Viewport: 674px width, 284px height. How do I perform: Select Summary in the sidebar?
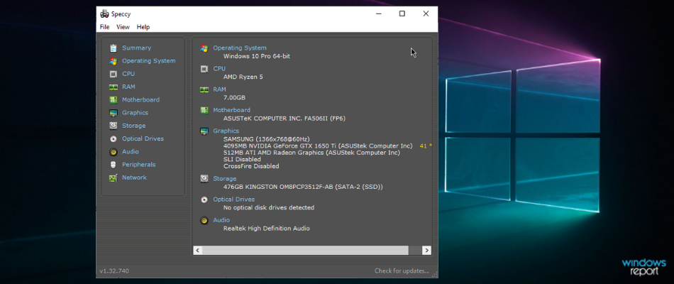[x=136, y=48]
